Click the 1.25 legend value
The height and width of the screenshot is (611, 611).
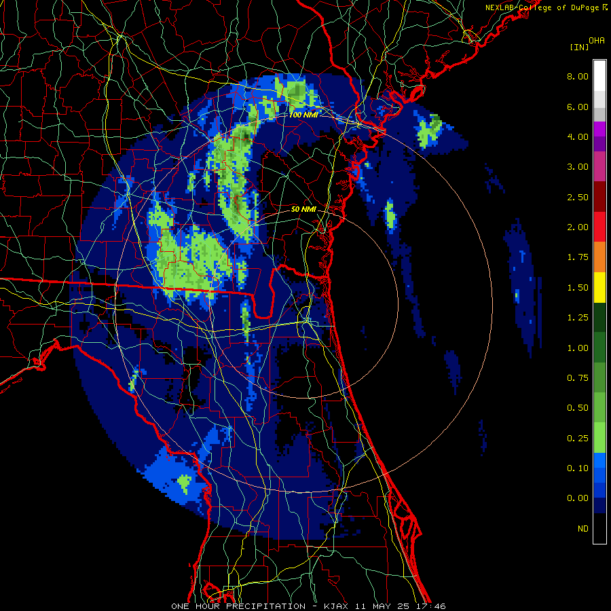click(x=578, y=318)
